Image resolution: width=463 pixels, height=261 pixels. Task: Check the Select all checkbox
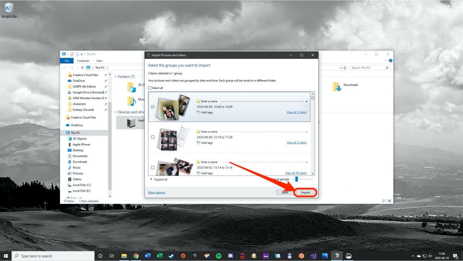[x=150, y=88]
